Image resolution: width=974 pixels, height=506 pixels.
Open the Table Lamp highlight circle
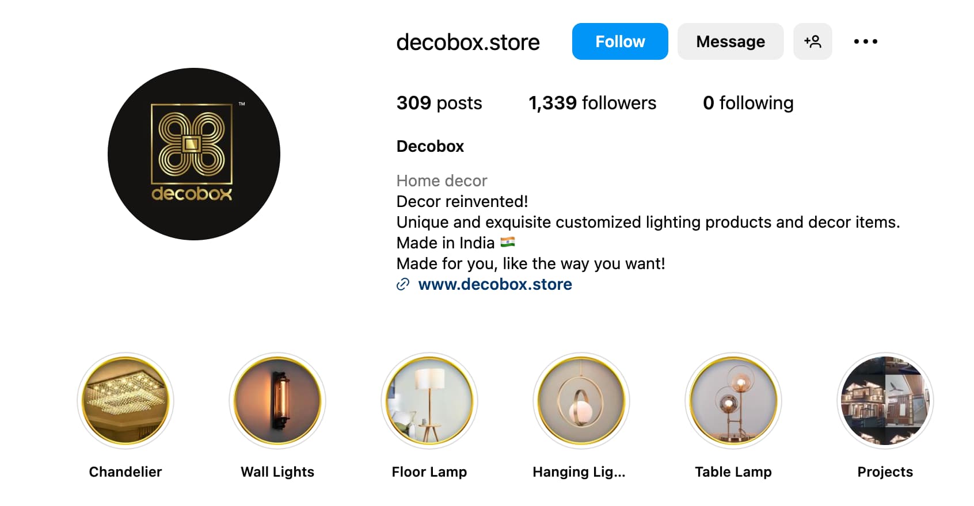click(x=733, y=401)
